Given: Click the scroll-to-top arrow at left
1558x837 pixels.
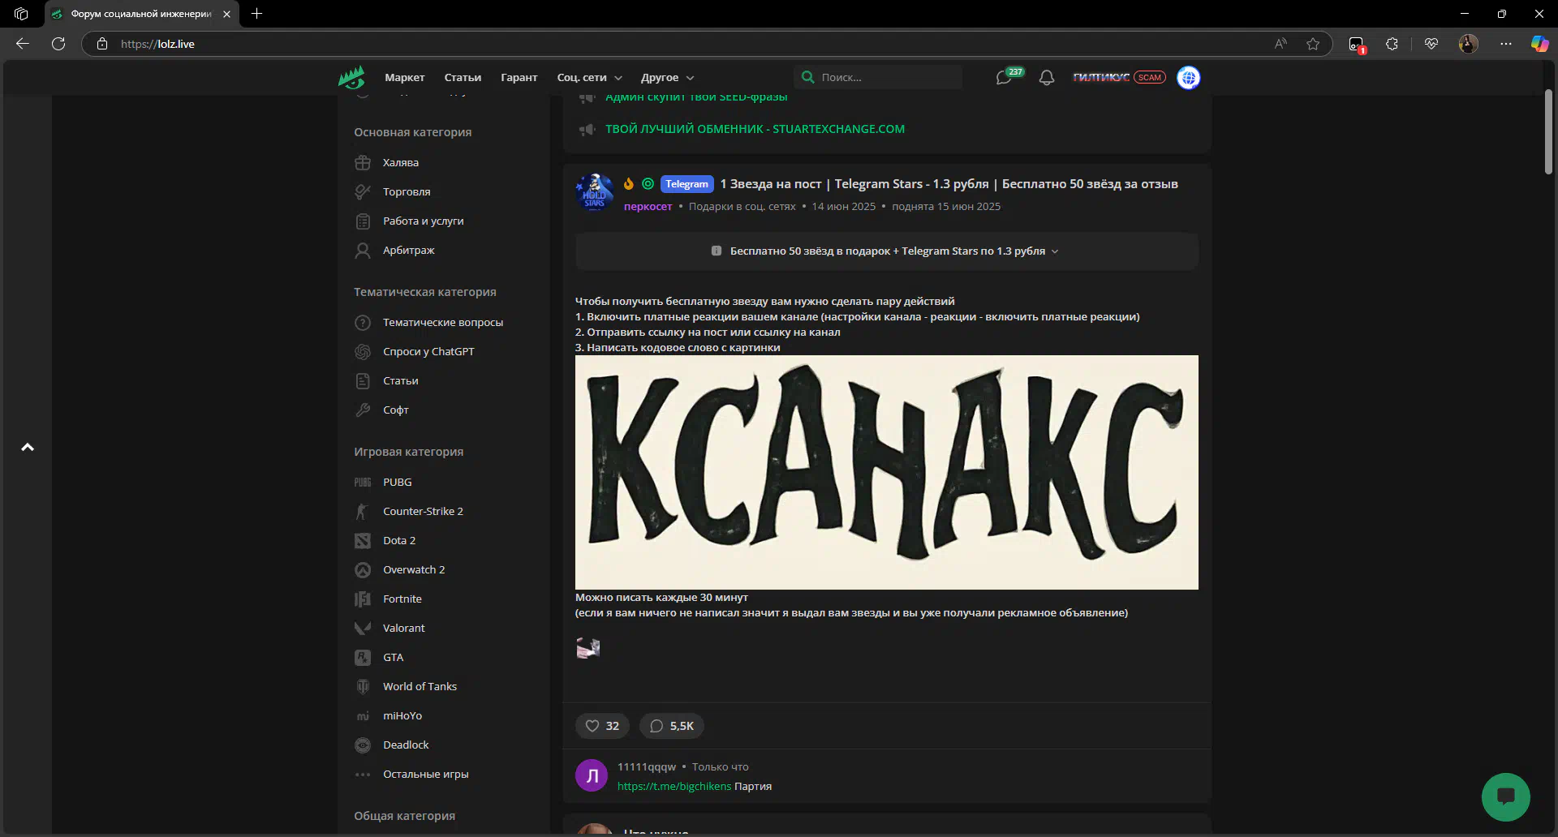Looking at the screenshot, I should 28,447.
